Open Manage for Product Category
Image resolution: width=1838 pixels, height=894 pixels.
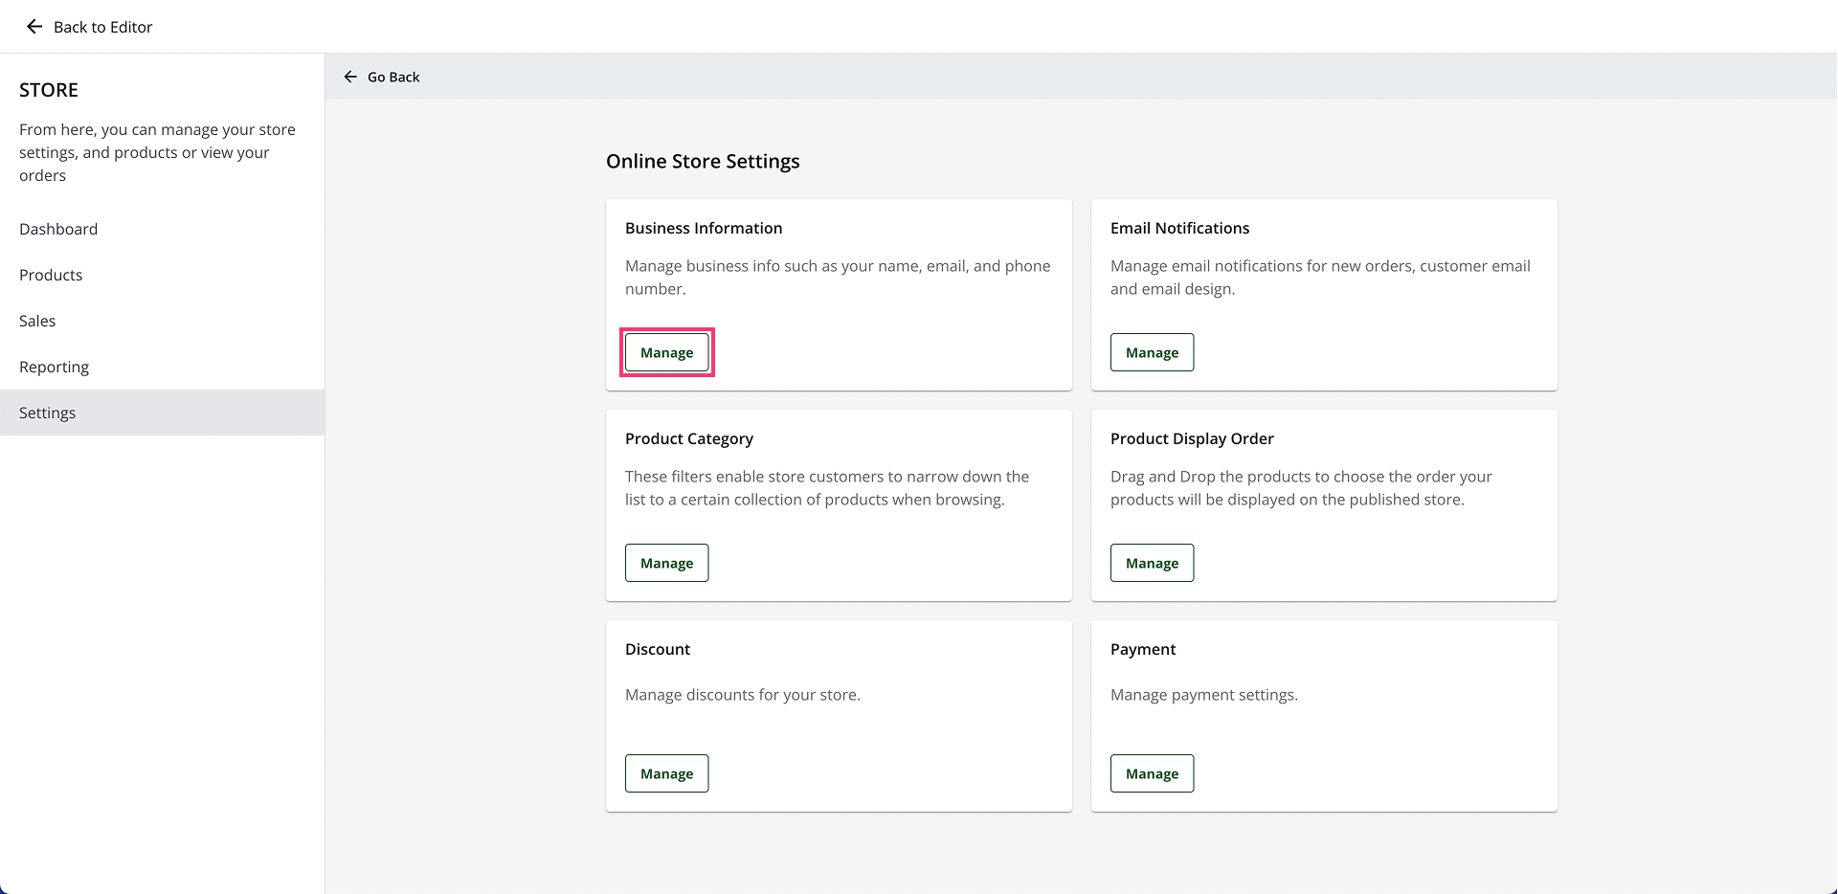666,563
